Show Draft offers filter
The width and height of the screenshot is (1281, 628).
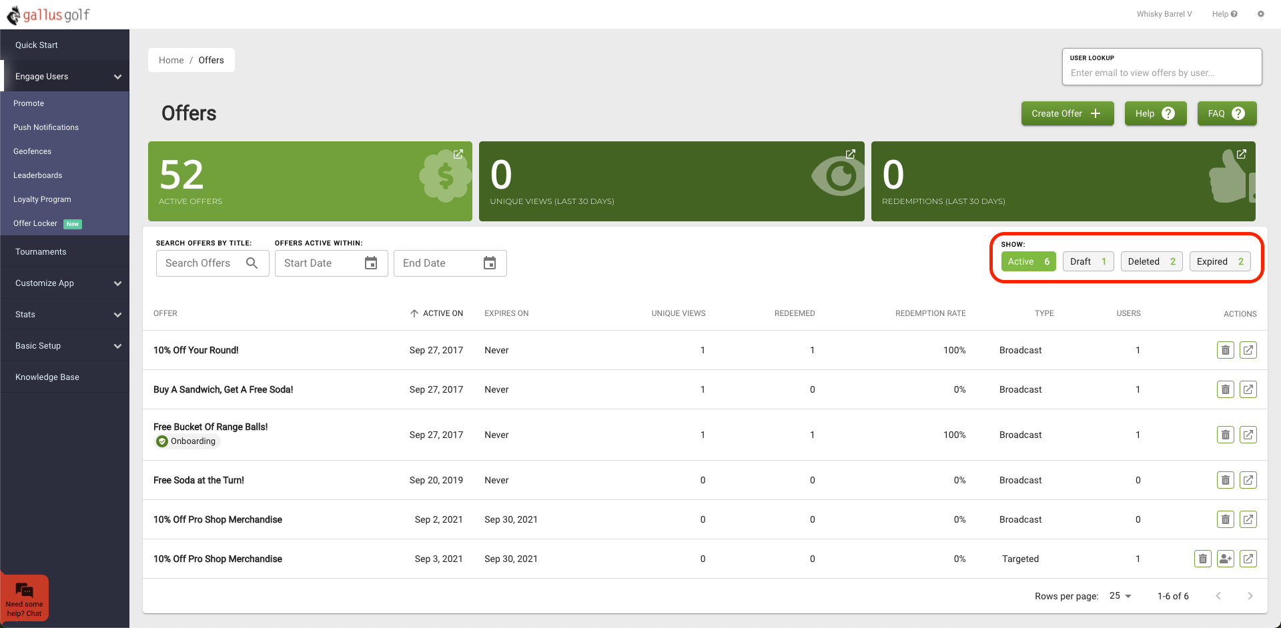coord(1089,261)
